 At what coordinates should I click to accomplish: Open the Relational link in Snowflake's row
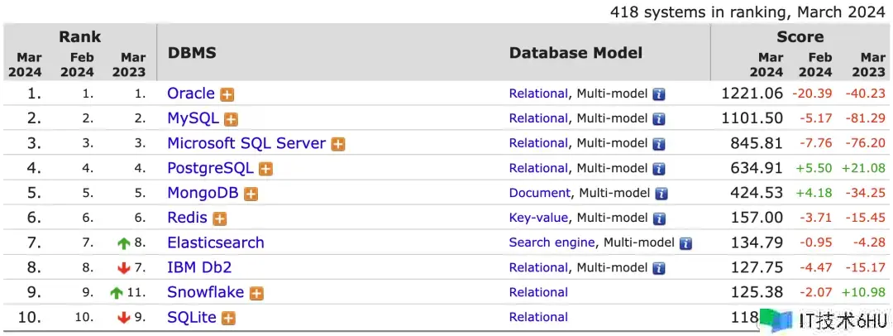[538, 292]
